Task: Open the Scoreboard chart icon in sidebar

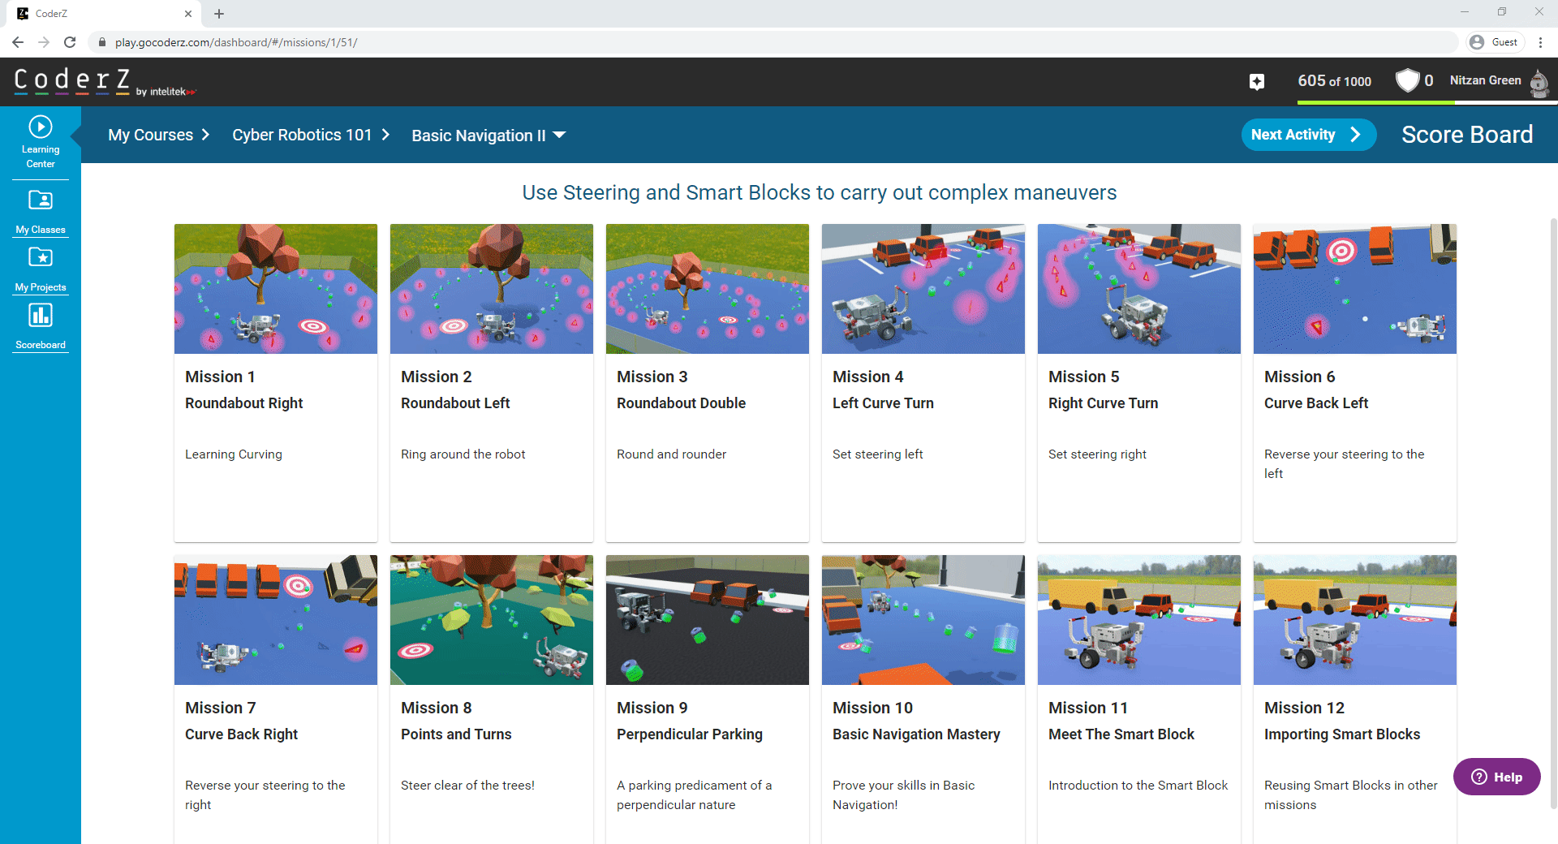Action: 41,316
